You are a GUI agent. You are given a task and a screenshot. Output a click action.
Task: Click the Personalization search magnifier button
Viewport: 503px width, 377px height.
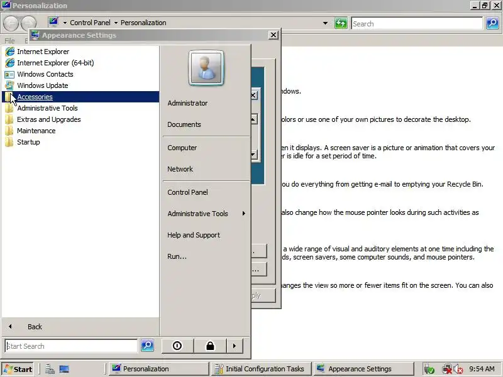pos(492,23)
